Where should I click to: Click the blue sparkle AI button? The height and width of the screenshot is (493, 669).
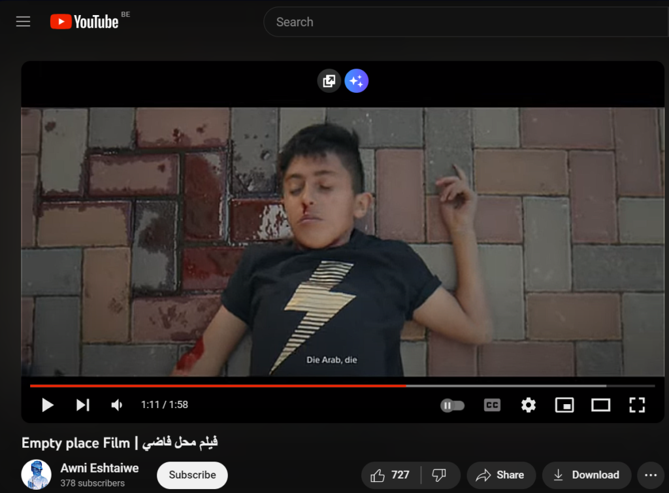[356, 80]
